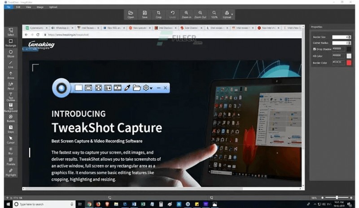Click the Undo toolbar button
The width and height of the screenshot is (359, 208).
pos(172,14)
